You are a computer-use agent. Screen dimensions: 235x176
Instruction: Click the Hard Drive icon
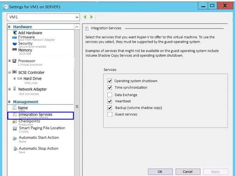(x=20, y=78)
